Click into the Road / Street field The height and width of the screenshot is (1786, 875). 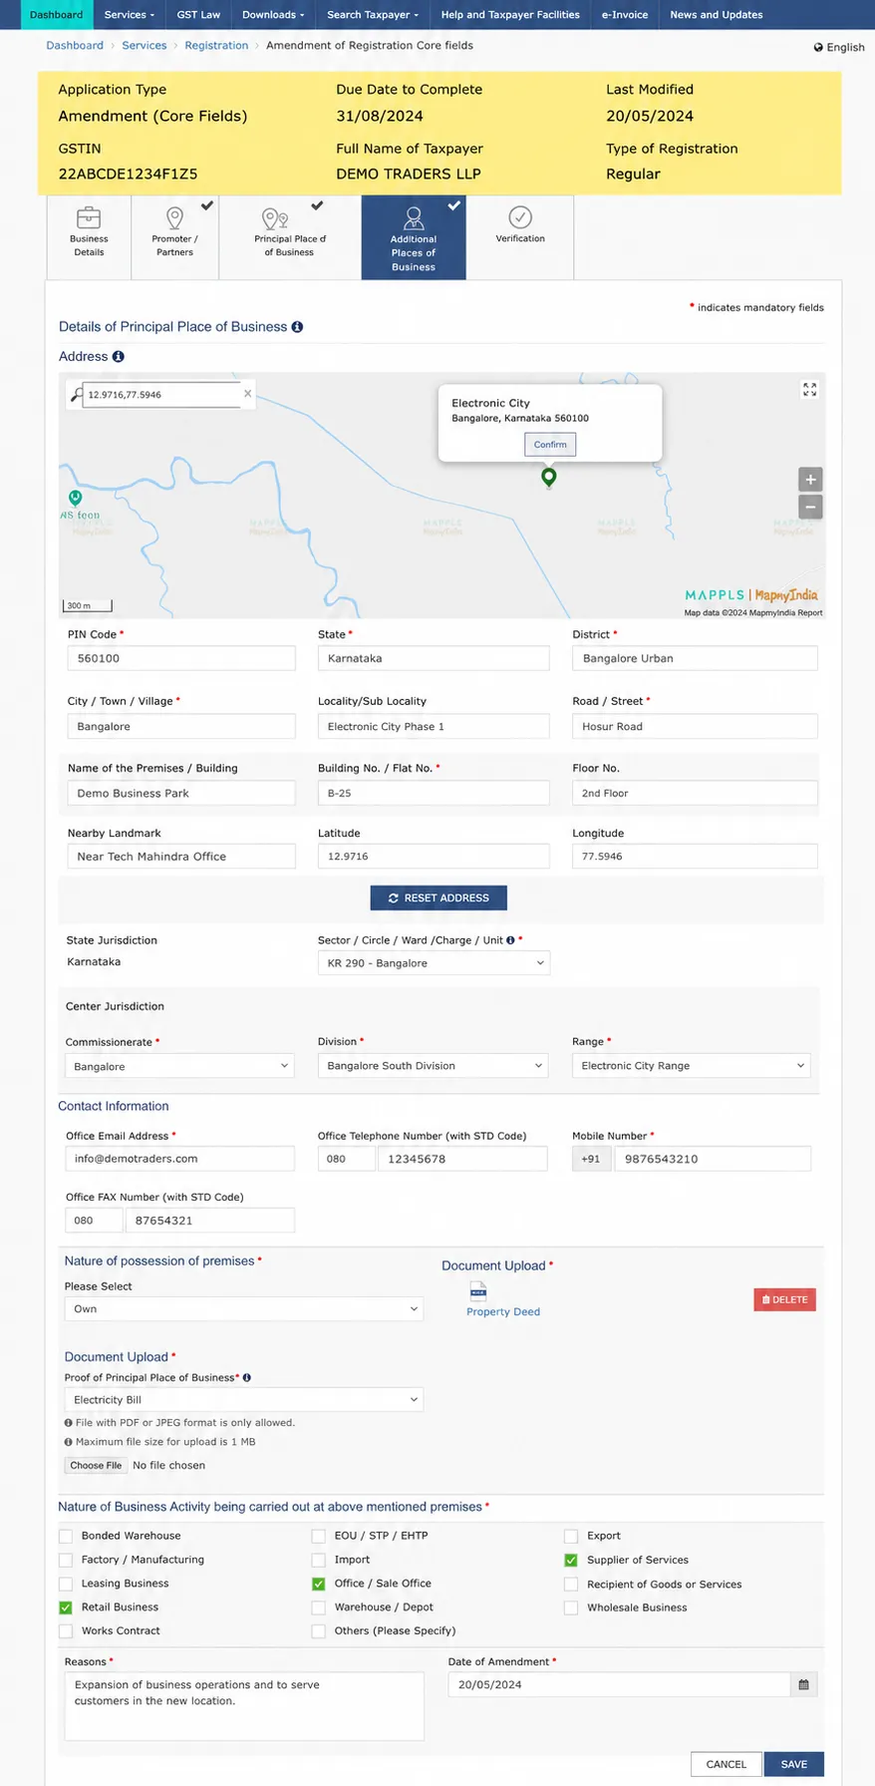click(695, 726)
